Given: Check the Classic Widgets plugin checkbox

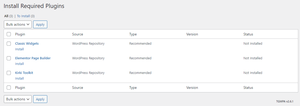Looking at the screenshot, I should coord(9,44).
